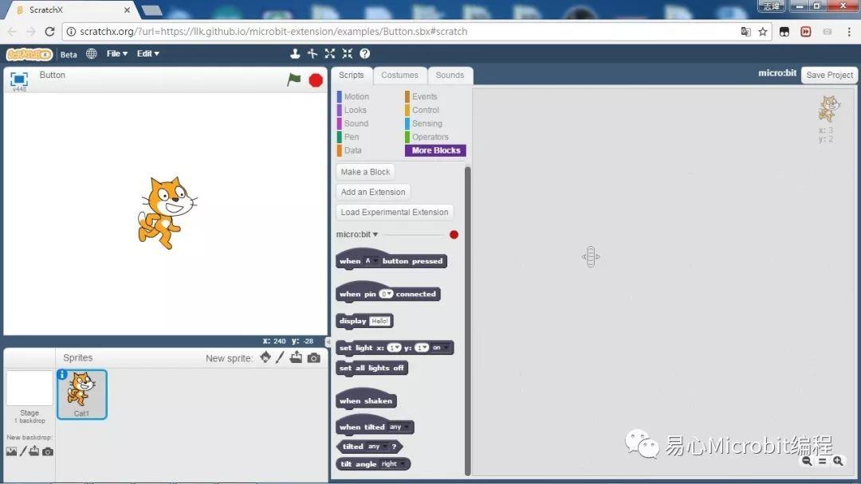
Task: Select the Shrink sprite tool
Action: (x=347, y=53)
